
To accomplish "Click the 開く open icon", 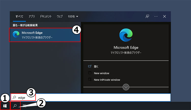I will tap(90, 66).
